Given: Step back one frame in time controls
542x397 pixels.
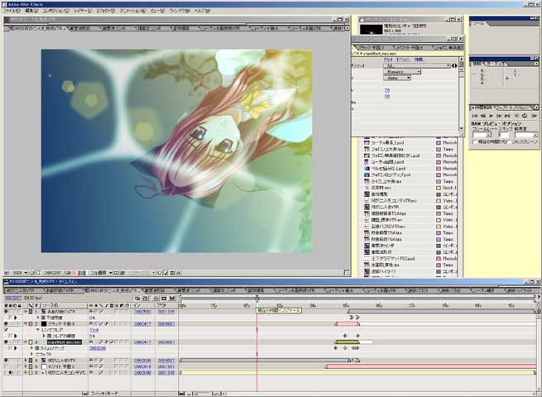Looking at the screenshot, I should 483,116.
